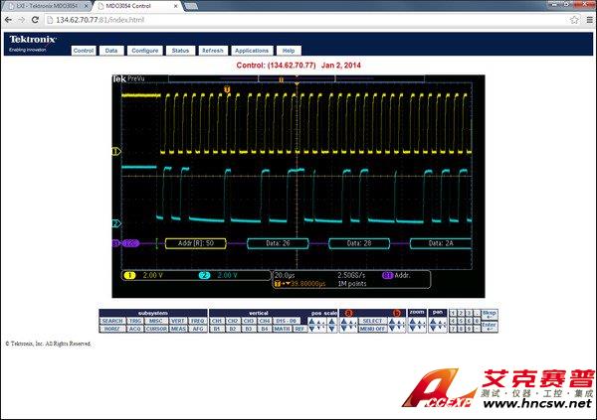Toggle bus B1 button
The width and height of the screenshot is (597, 420).
(217, 329)
